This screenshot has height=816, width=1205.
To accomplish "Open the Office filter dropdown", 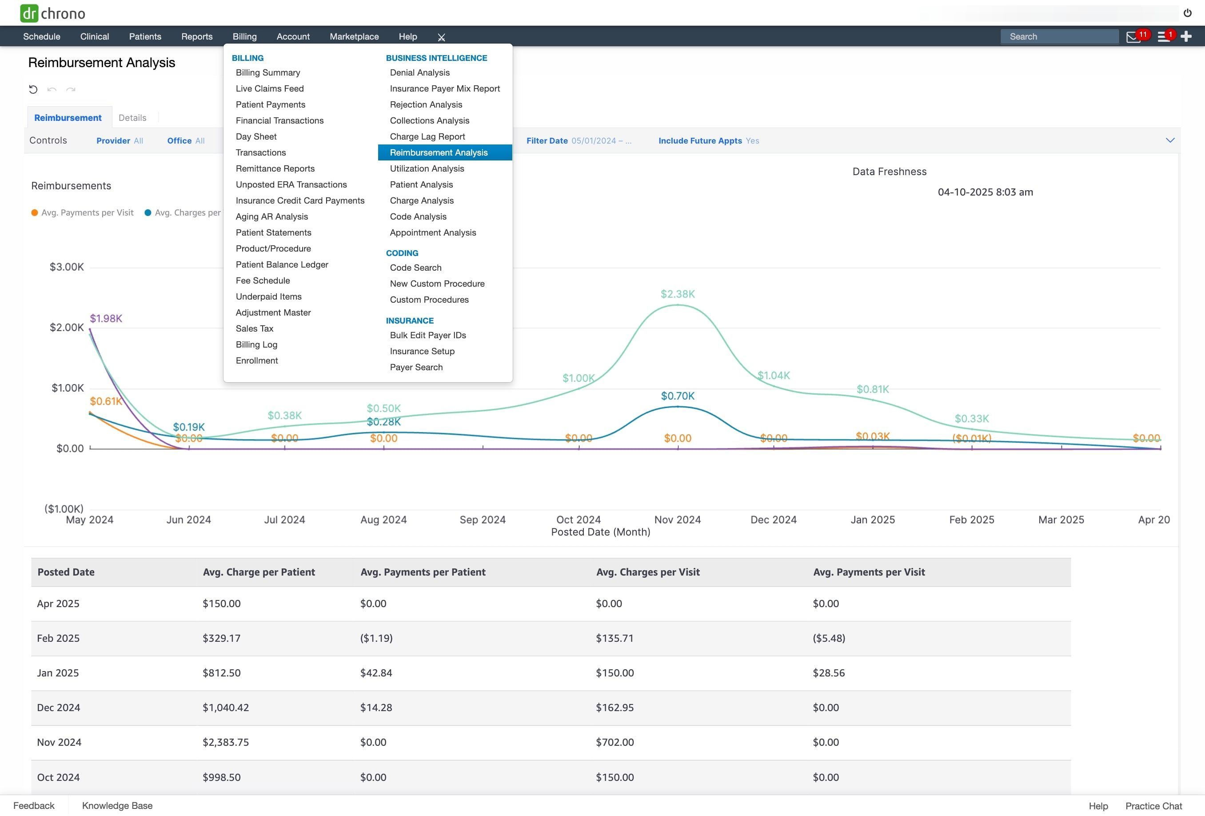I will 186,140.
